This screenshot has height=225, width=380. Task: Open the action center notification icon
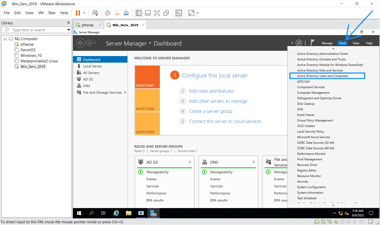point(371,213)
